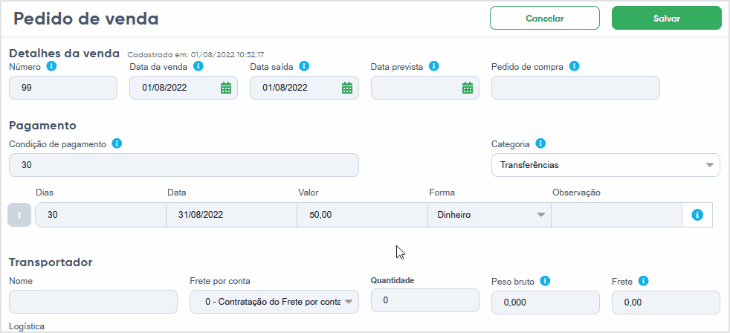
Task: Open the calendar for Data prevista
Action: (x=468, y=88)
